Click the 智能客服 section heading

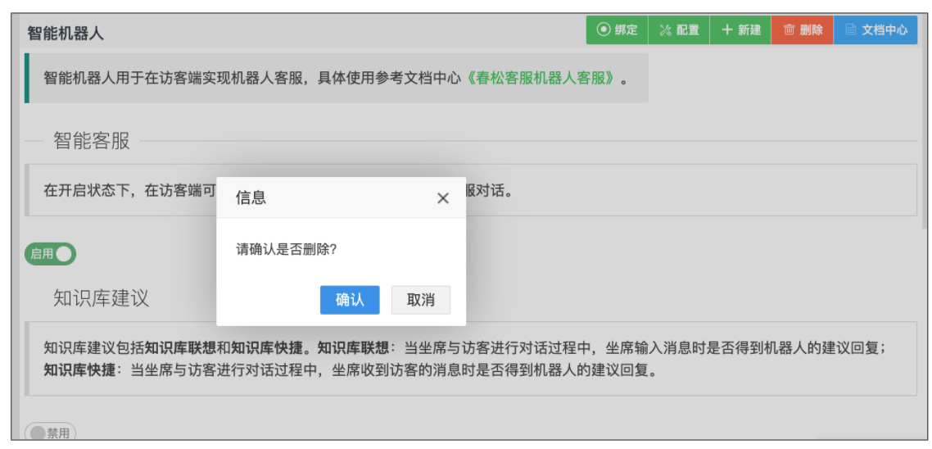[x=92, y=141]
